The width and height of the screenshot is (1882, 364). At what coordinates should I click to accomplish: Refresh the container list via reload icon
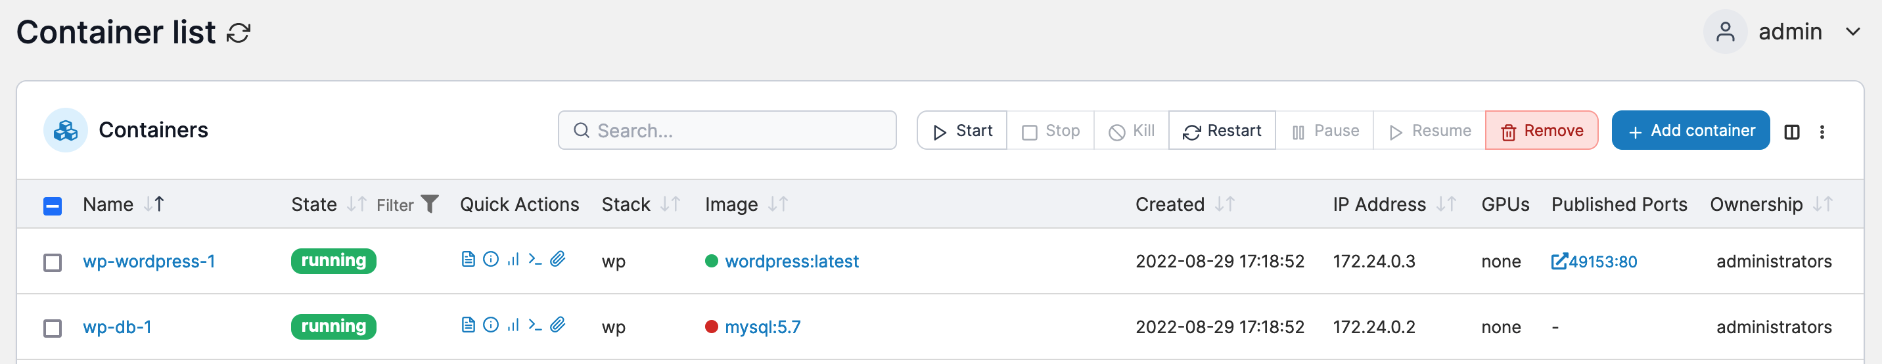tap(238, 33)
